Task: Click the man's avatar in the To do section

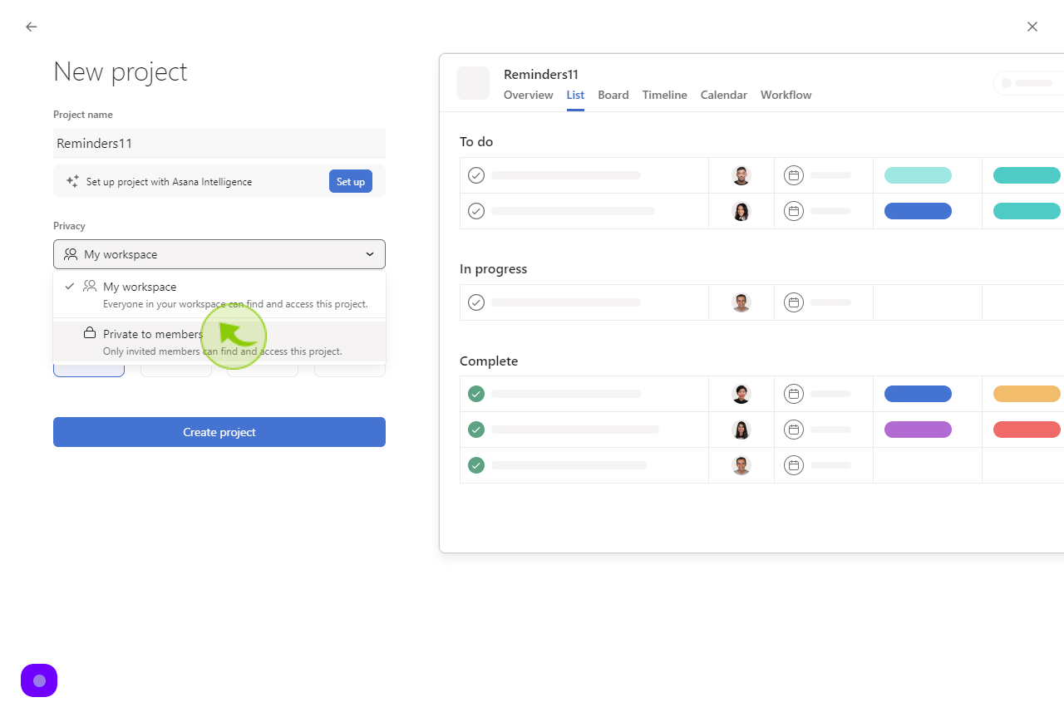Action: coord(741,175)
